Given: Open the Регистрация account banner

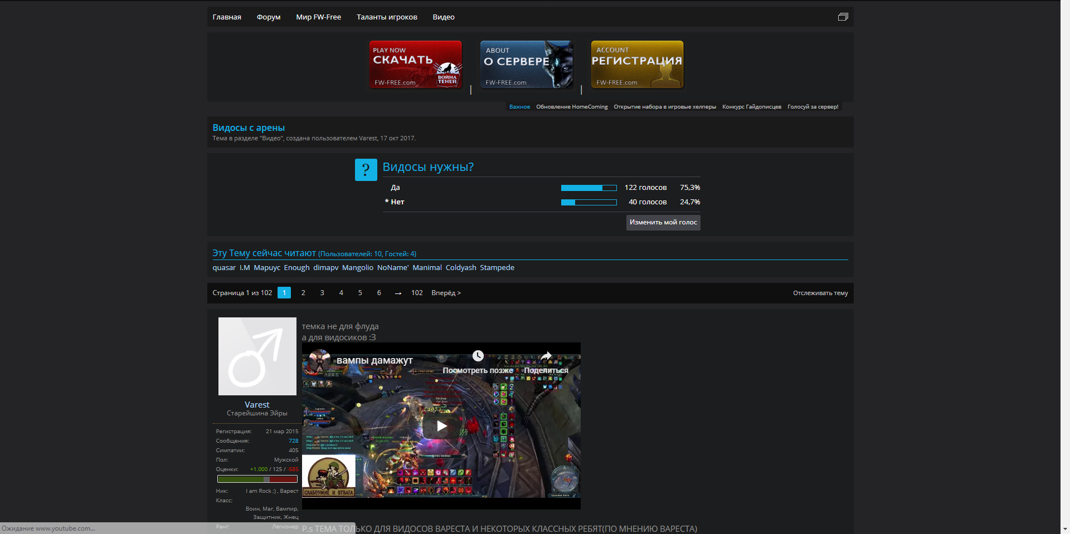Looking at the screenshot, I should (x=637, y=65).
